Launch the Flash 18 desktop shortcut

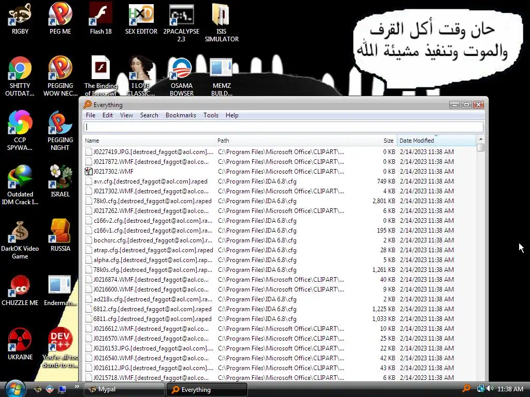[x=101, y=19]
